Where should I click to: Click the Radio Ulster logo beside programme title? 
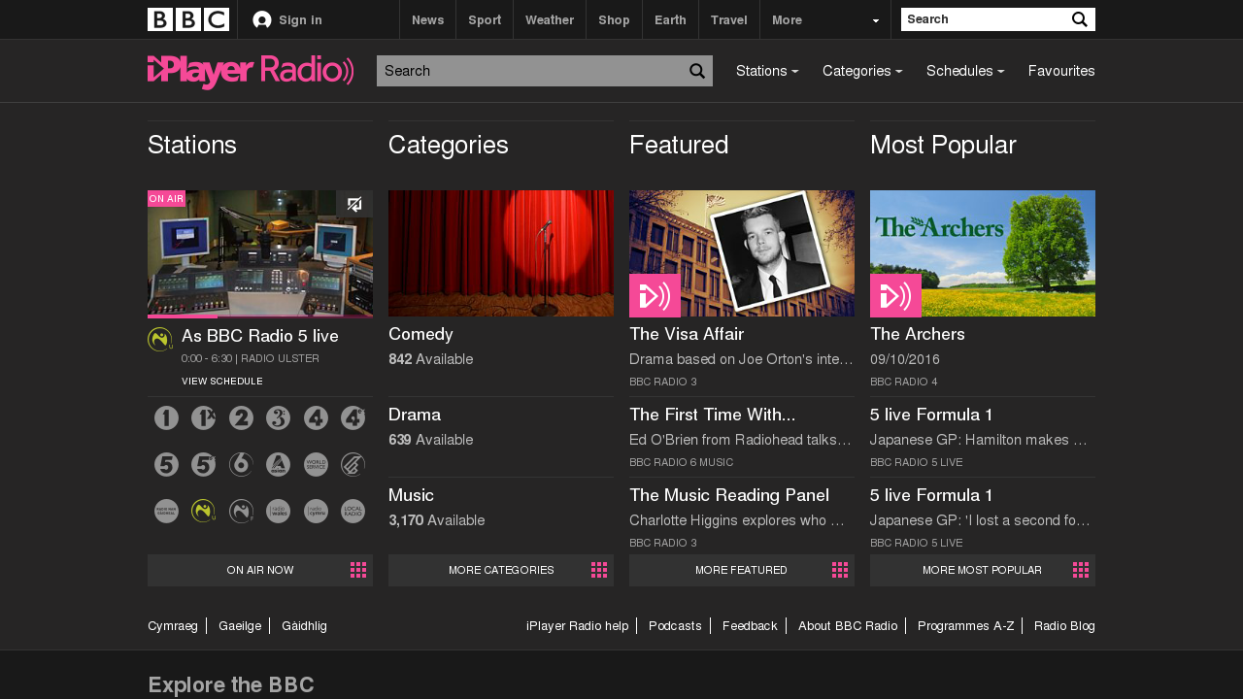[x=160, y=340]
